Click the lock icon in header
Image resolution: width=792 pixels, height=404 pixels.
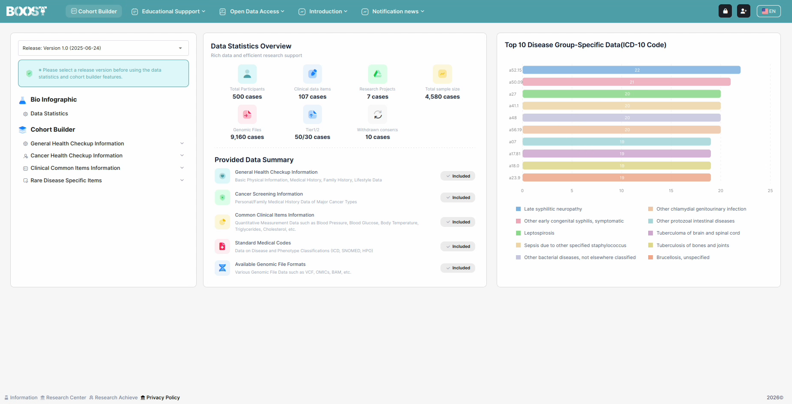click(x=725, y=11)
